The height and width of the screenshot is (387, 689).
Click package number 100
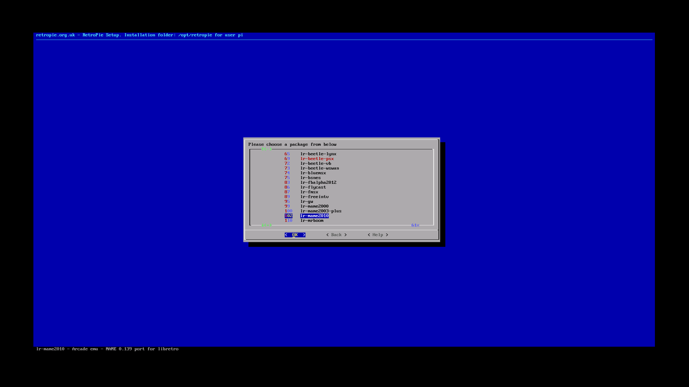289,211
